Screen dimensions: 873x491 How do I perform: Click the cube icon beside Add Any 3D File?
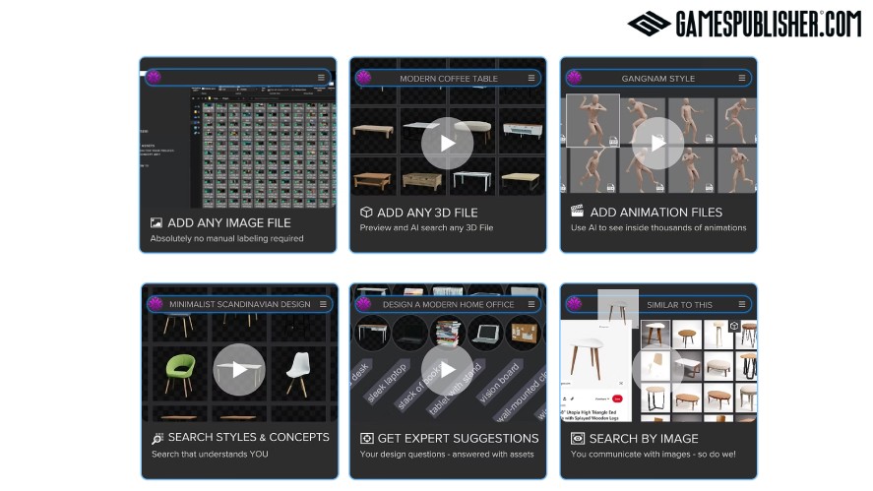(366, 213)
